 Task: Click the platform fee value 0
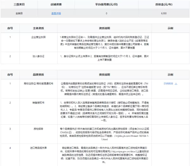106,13
